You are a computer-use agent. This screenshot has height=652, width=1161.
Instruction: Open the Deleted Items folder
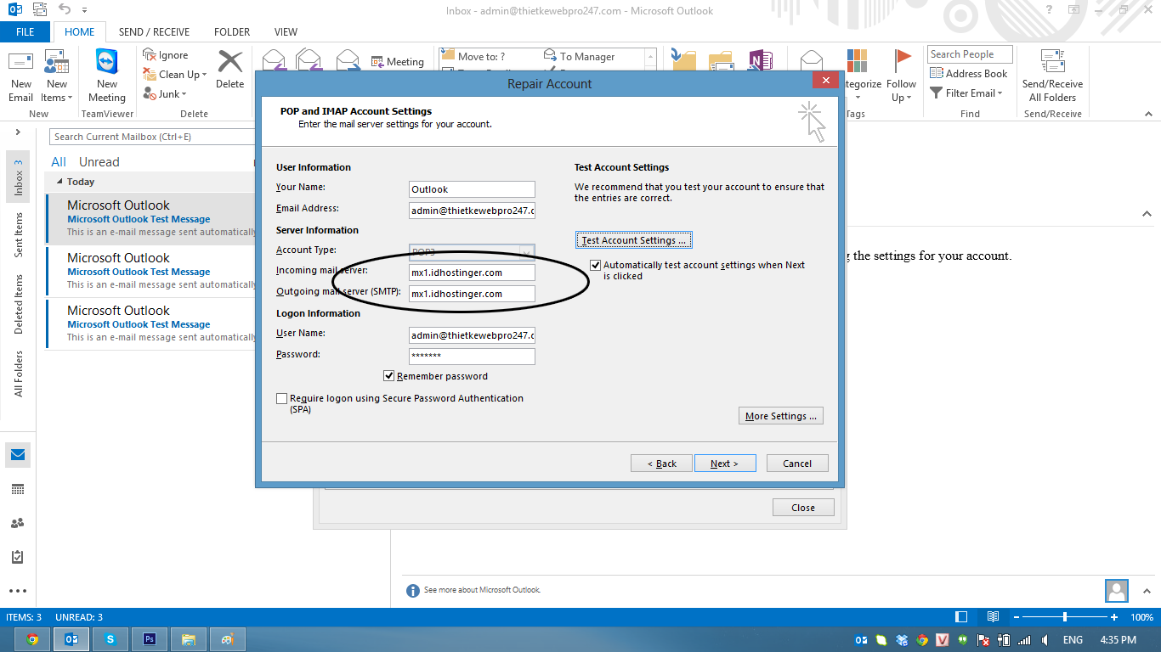tap(18, 304)
